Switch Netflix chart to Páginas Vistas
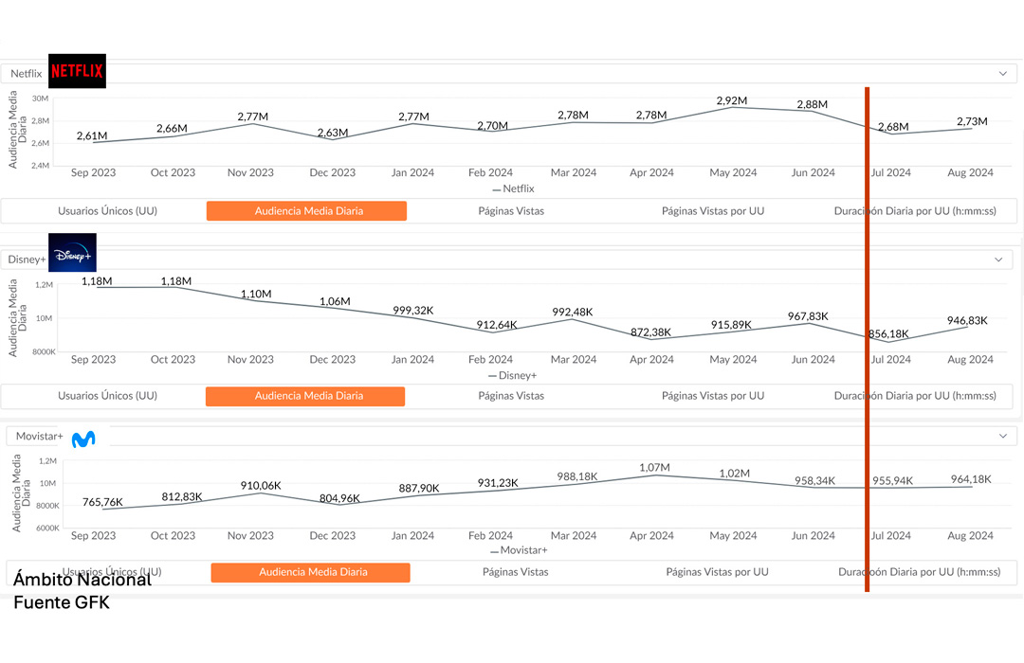This screenshot has height=663, width=1024. point(511,211)
